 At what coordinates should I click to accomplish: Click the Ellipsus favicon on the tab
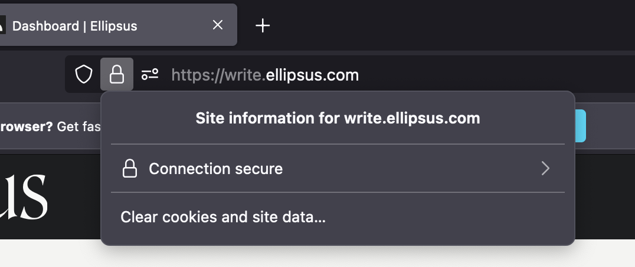(2, 25)
